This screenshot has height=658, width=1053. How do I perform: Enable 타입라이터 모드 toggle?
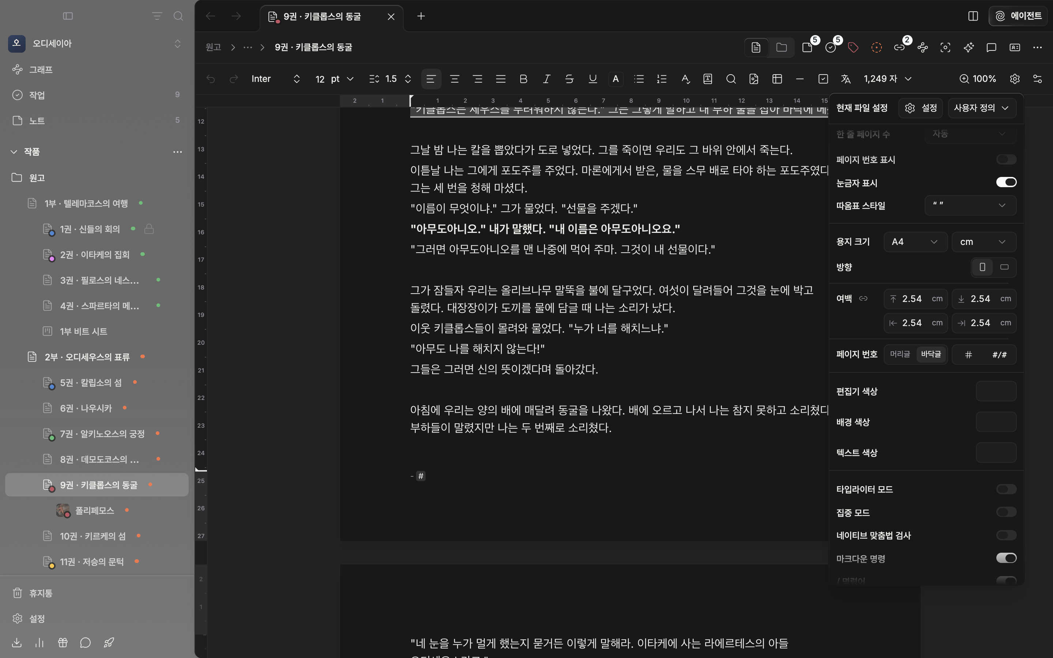(1006, 489)
